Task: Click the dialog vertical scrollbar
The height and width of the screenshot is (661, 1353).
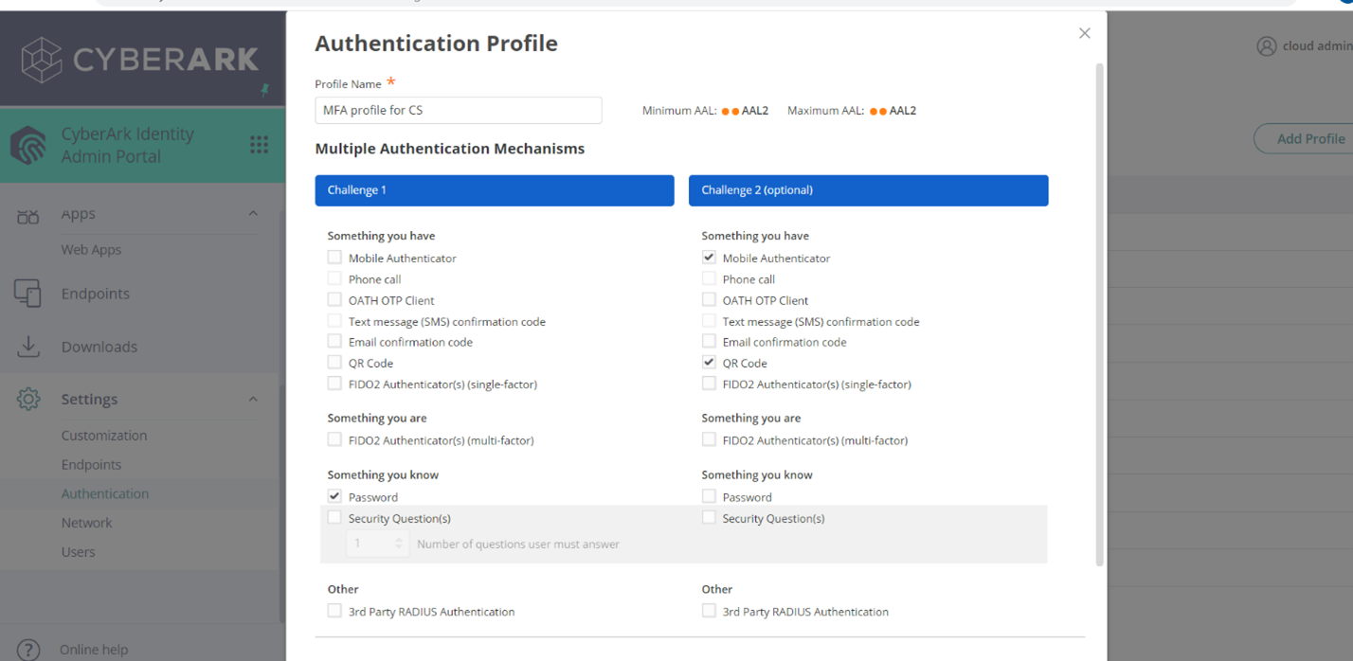Action: coord(1100,314)
